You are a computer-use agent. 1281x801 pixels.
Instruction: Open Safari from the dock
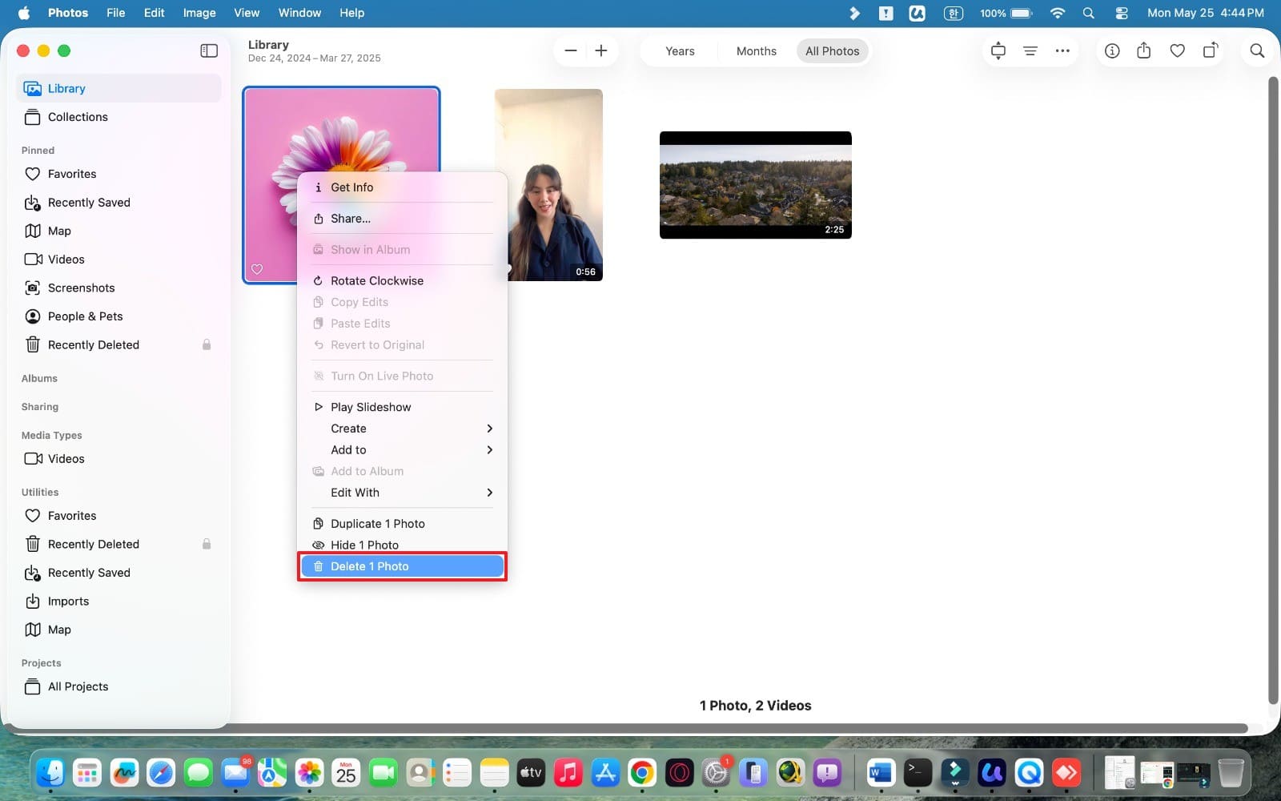point(161,773)
